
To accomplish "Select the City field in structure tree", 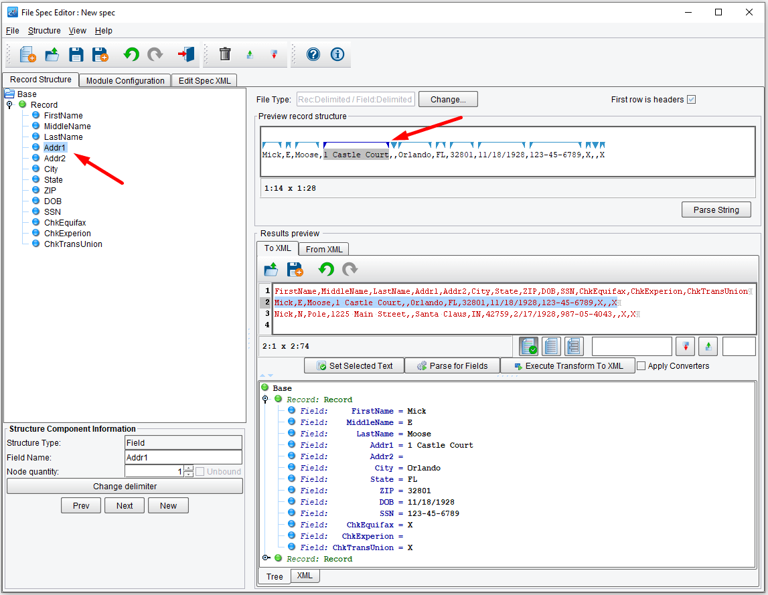I will point(51,169).
